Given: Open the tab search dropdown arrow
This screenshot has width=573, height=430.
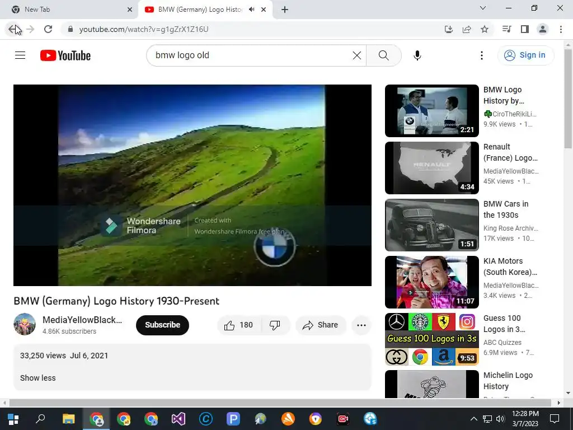Looking at the screenshot, I should coord(483,8).
